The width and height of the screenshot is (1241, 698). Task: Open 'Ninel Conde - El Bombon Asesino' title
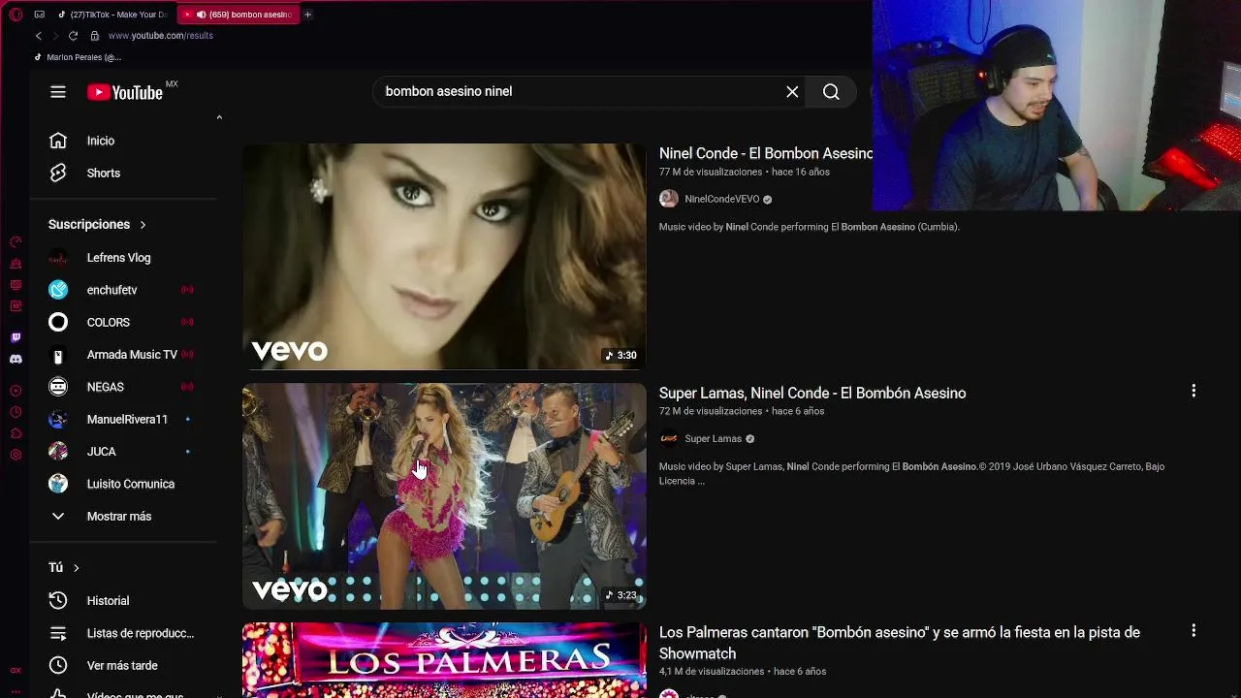pyautogui.click(x=766, y=153)
